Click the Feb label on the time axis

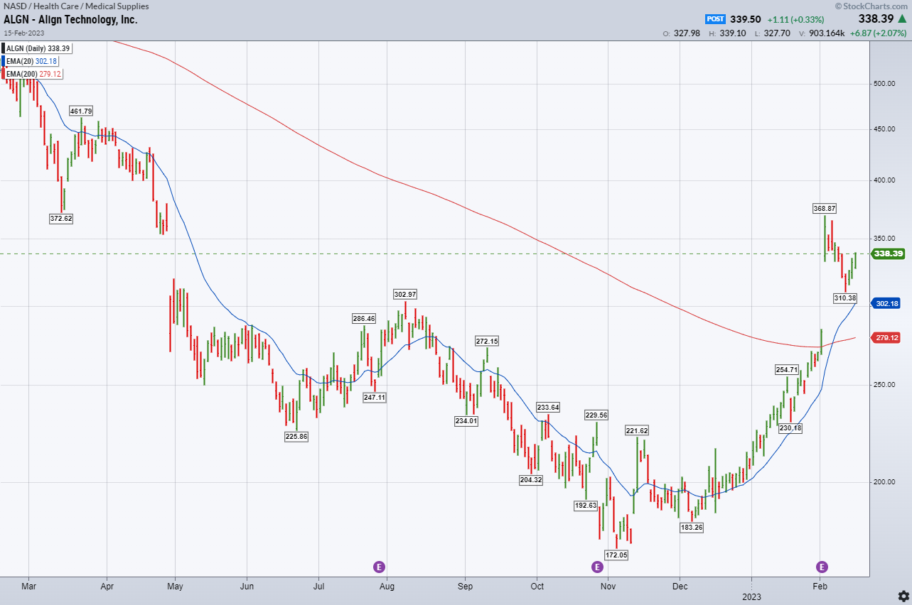(x=820, y=587)
